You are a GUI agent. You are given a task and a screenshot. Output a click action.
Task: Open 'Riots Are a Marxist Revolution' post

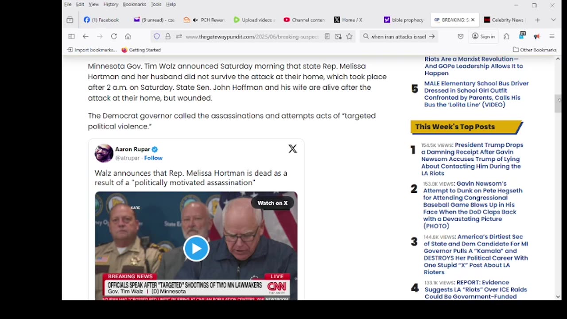(474, 66)
